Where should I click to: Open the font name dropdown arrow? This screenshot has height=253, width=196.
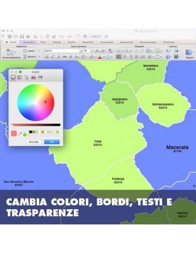coord(81,51)
